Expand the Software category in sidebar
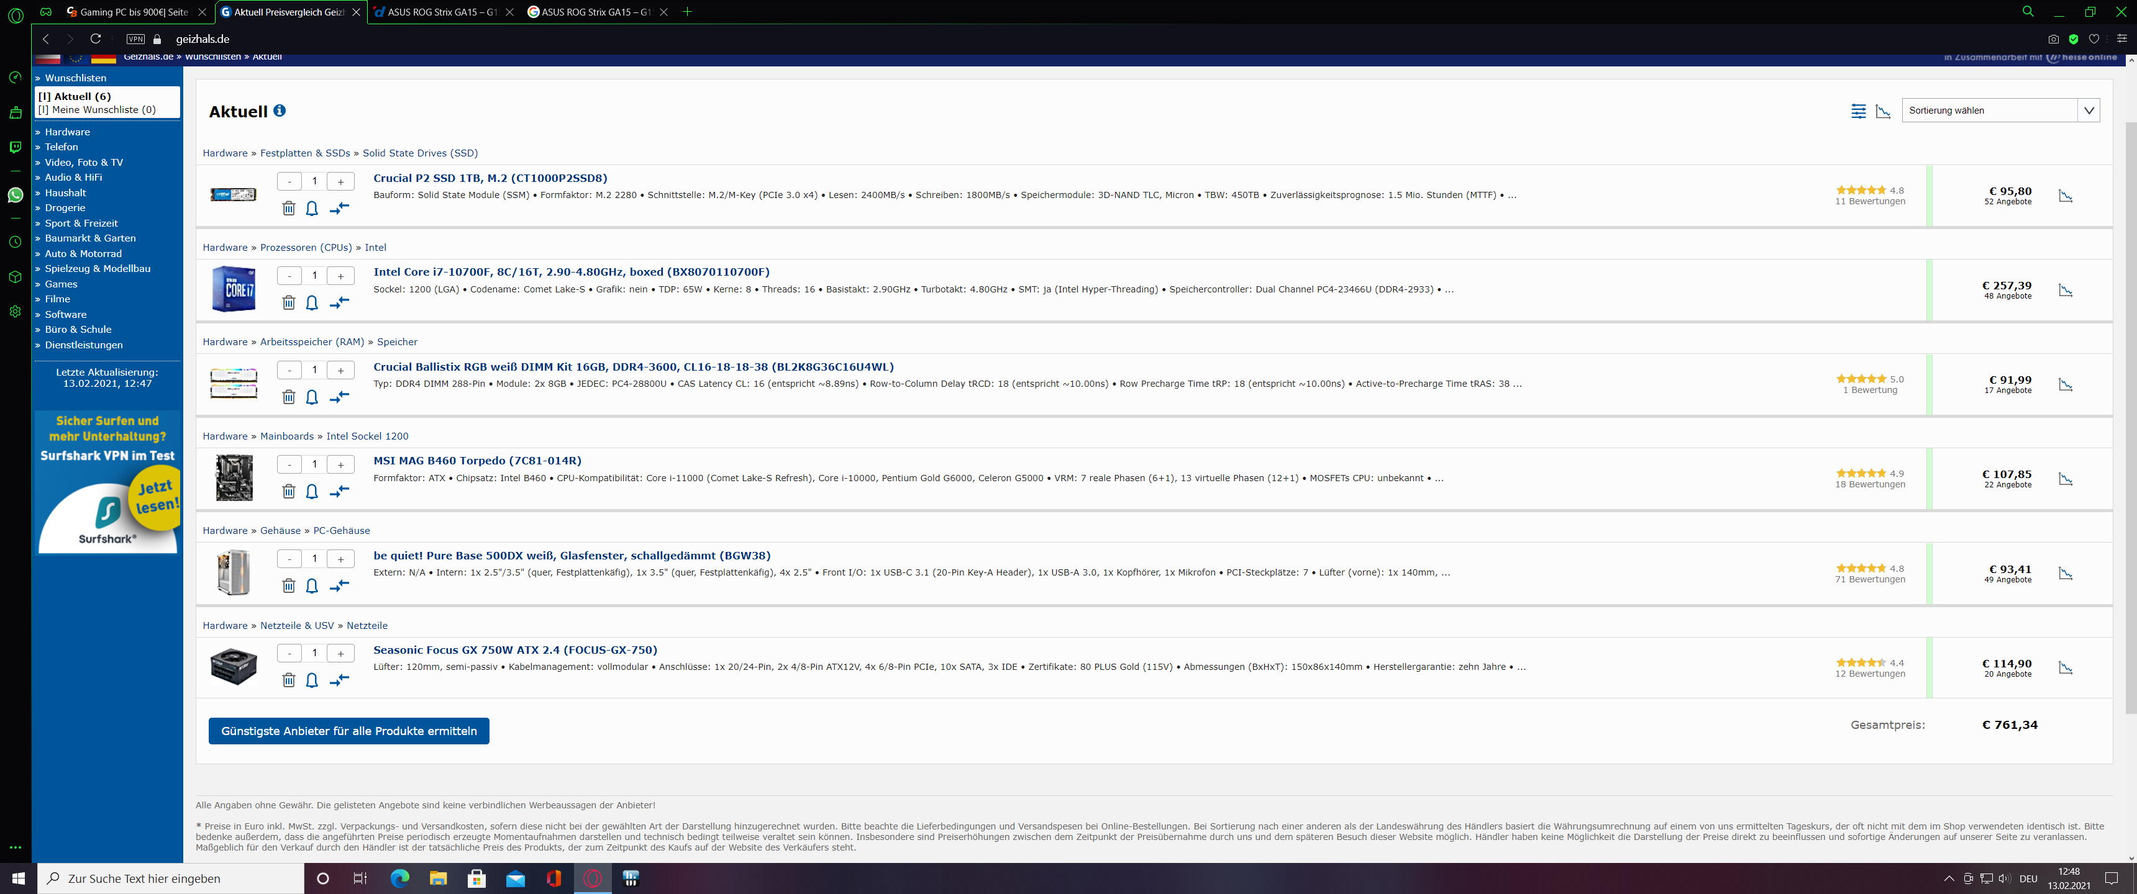The width and height of the screenshot is (2137, 894). coord(65,314)
